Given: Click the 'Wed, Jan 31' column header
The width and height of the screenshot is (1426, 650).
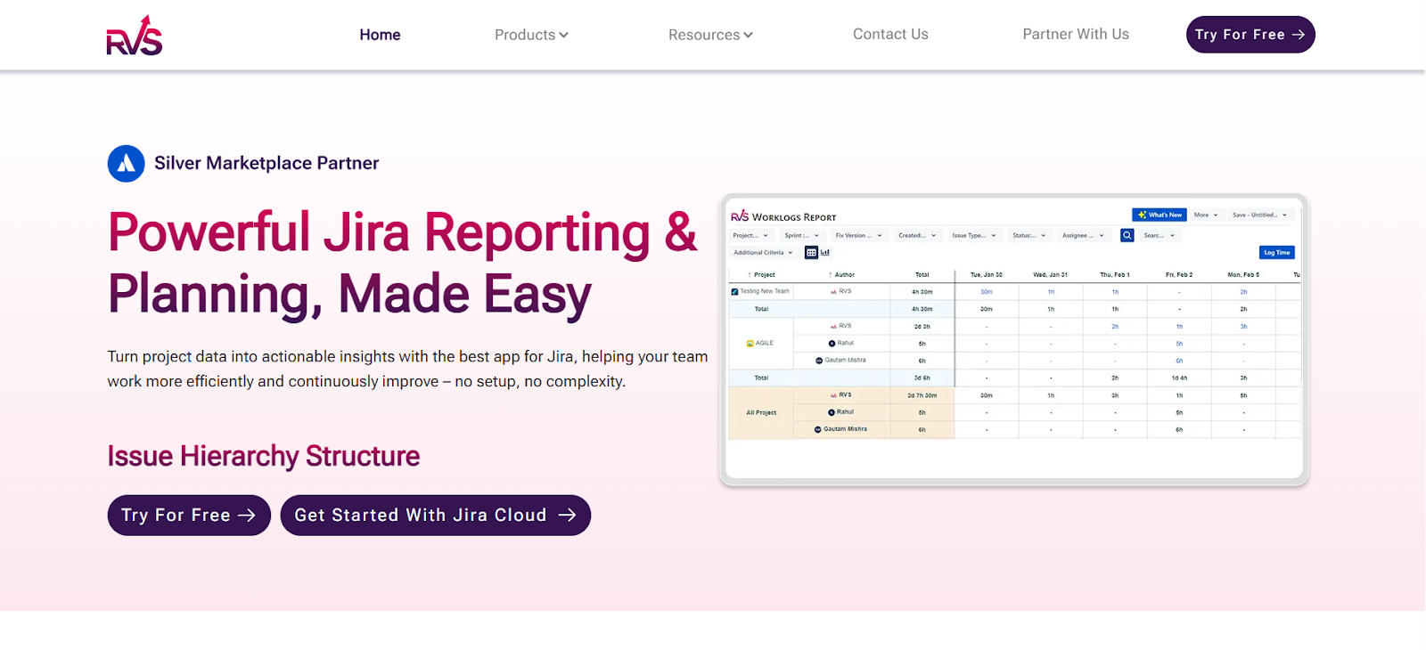Looking at the screenshot, I should pos(1051,274).
